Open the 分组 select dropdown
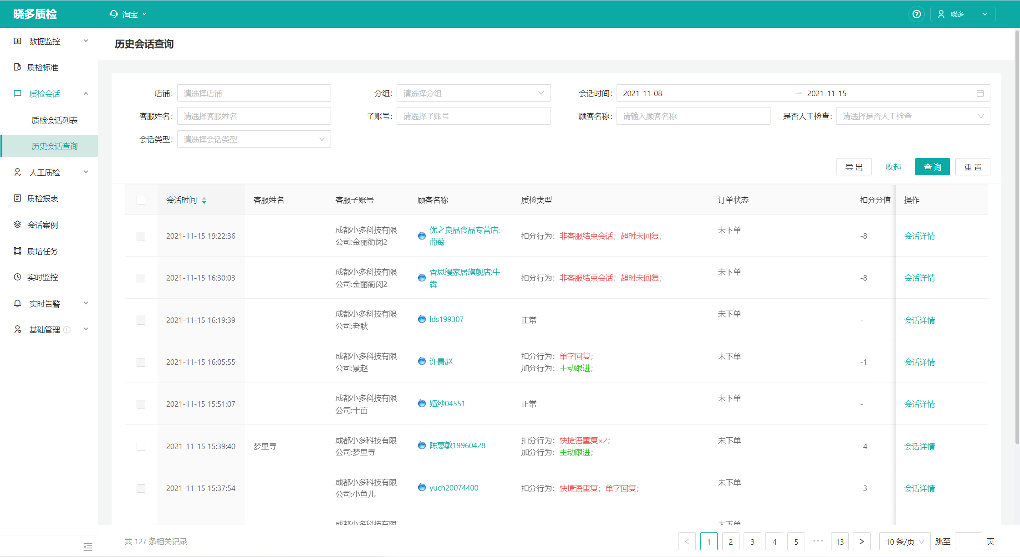 point(474,93)
